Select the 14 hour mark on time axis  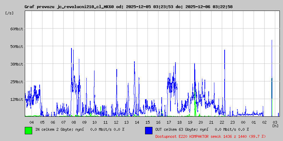pos(137,122)
